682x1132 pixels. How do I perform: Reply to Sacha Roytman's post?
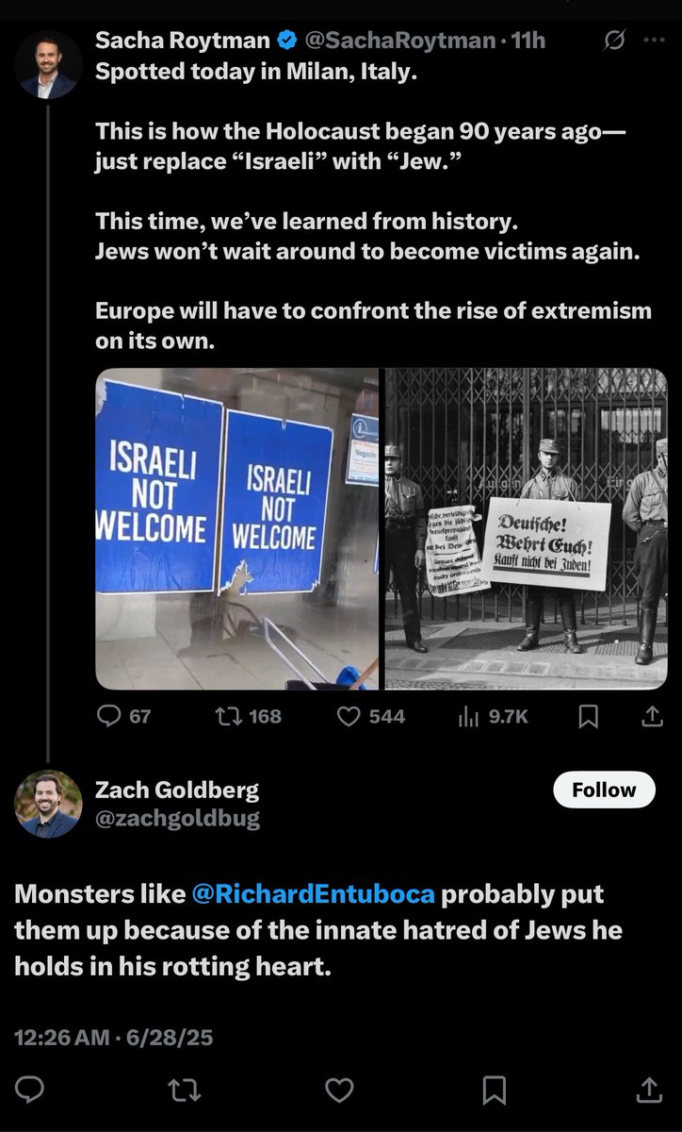click(111, 717)
